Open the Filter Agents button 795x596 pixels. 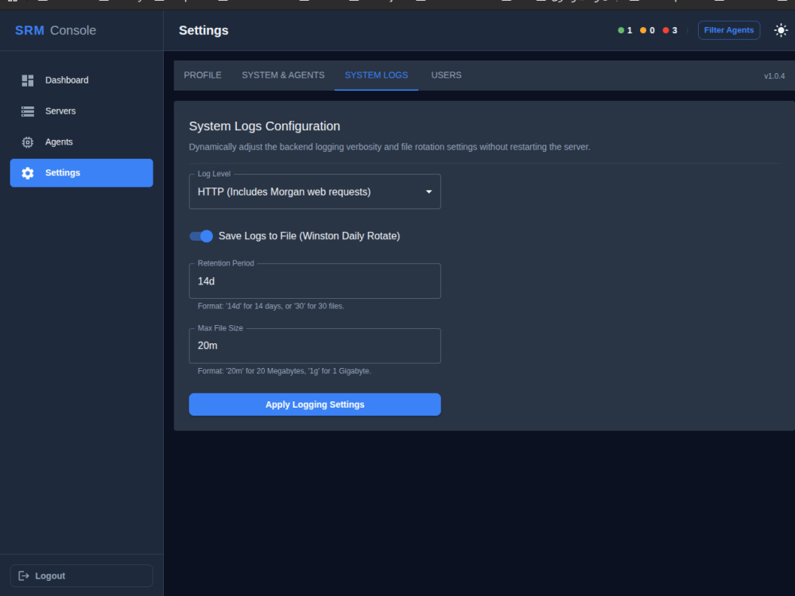(x=728, y=30)
